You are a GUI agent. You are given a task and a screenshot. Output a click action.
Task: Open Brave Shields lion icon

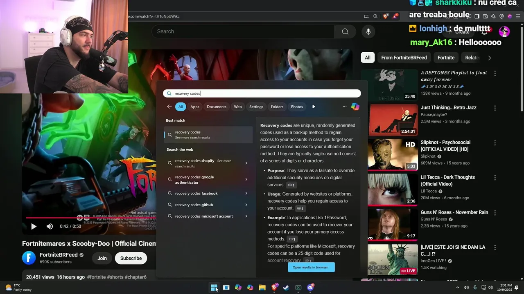(386, 16)
